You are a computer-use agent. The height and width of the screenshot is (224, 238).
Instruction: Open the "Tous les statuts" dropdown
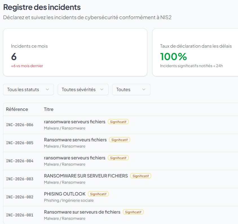(x=28, y=89)
